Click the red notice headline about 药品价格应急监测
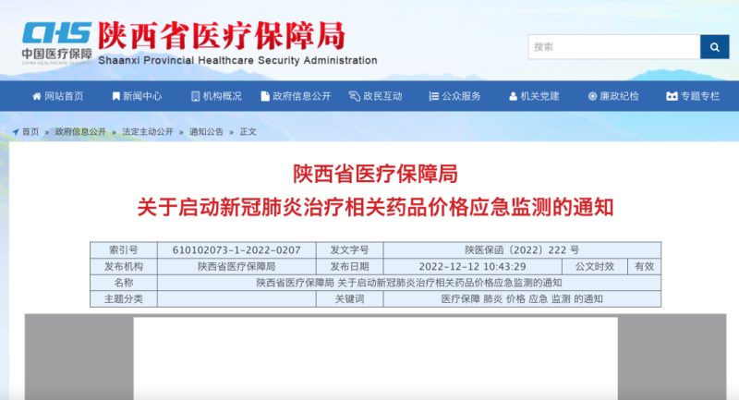 [x=375, y=206]
